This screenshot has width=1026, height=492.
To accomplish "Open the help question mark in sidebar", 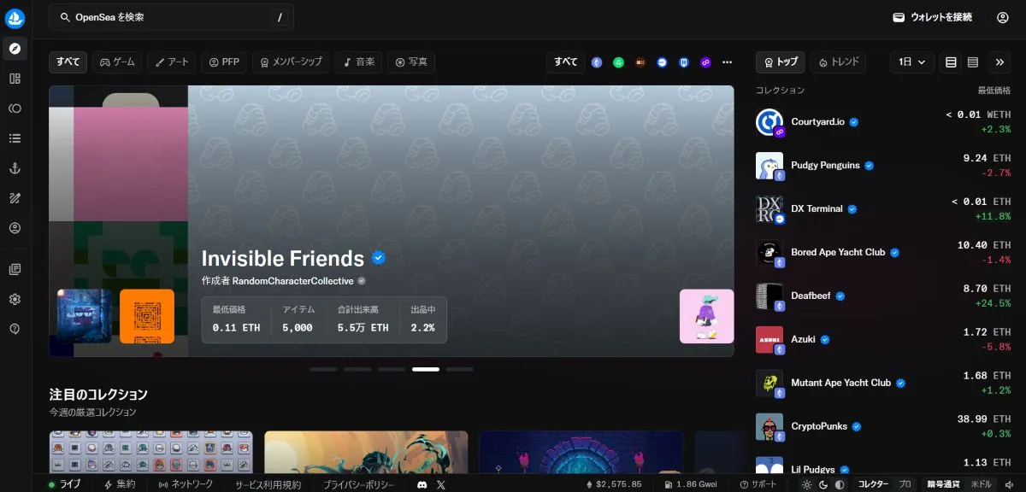I will click(15, 329).
